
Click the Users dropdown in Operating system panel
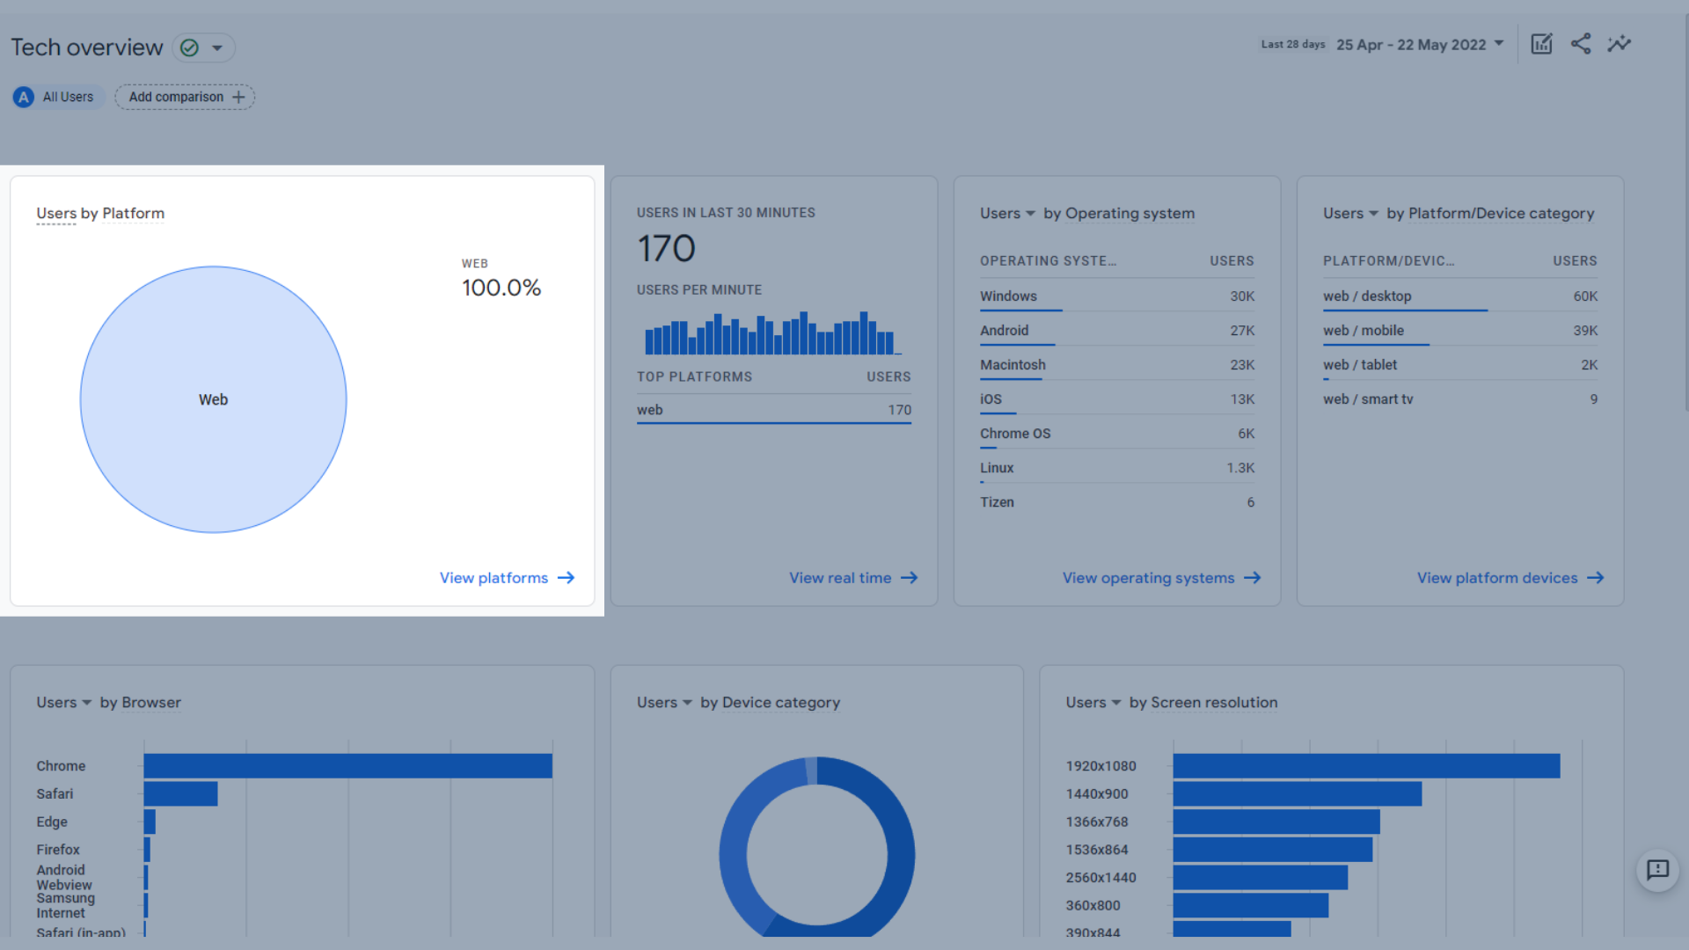tap(1007, 212)
